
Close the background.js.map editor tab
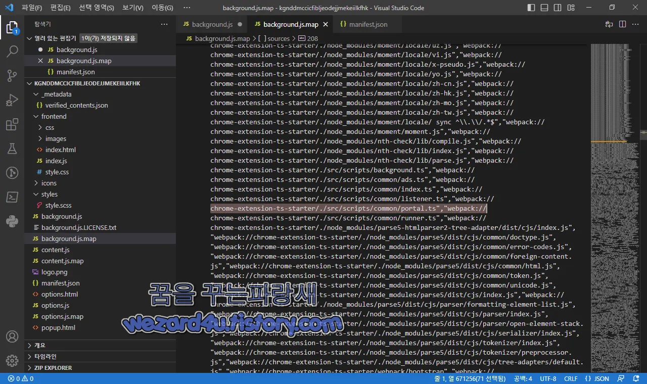point(326,24)
